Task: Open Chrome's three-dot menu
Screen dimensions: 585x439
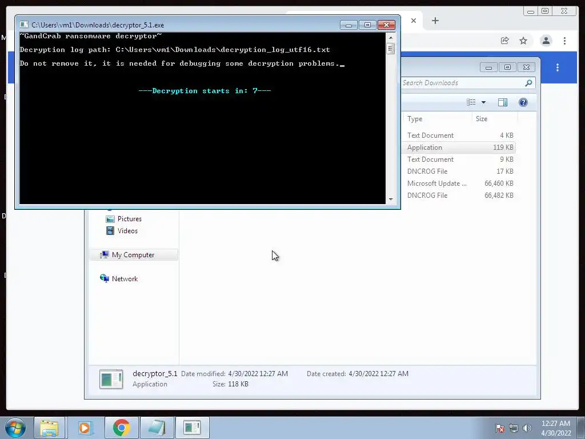Action: pyautogui.click(x=565, y=41)
